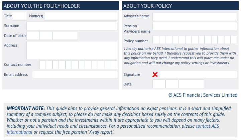Click the first policy Date box
The width and height of the screenshot is (241, 140).
(159, 84)
